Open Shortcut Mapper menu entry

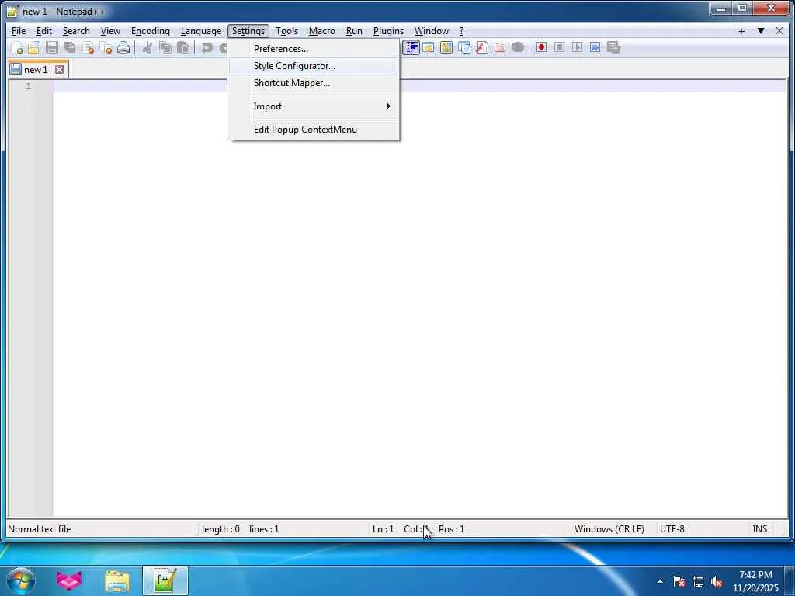tap(314, 83)
